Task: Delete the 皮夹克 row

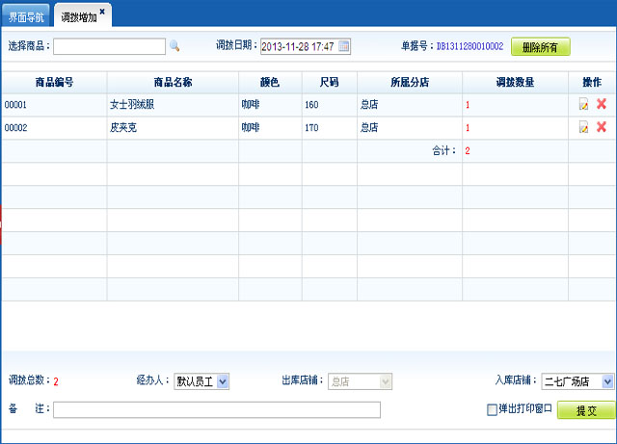Action: pyautogui.click(x=602, y=127)
